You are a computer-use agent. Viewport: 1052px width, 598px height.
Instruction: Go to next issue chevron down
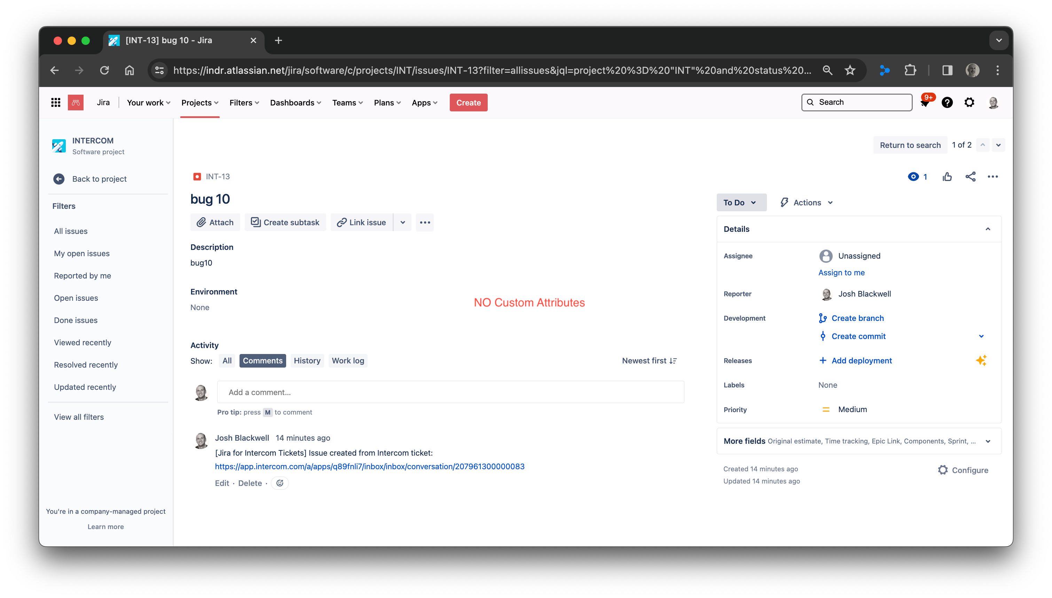(x=998, y=145)
